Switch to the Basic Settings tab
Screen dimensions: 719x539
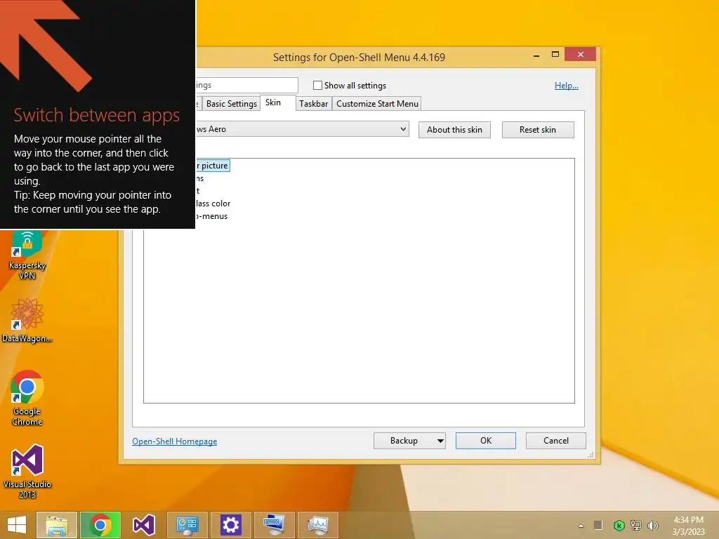tap(232, 104)
